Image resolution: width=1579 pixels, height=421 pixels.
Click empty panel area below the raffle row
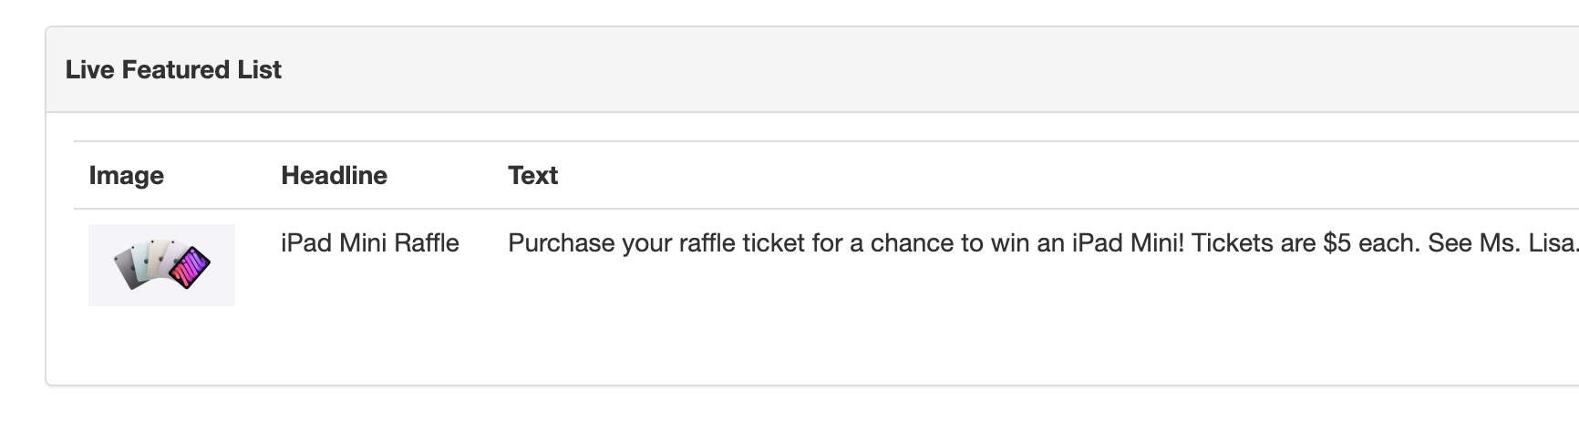pyautogui.click(x=812, y=346)
